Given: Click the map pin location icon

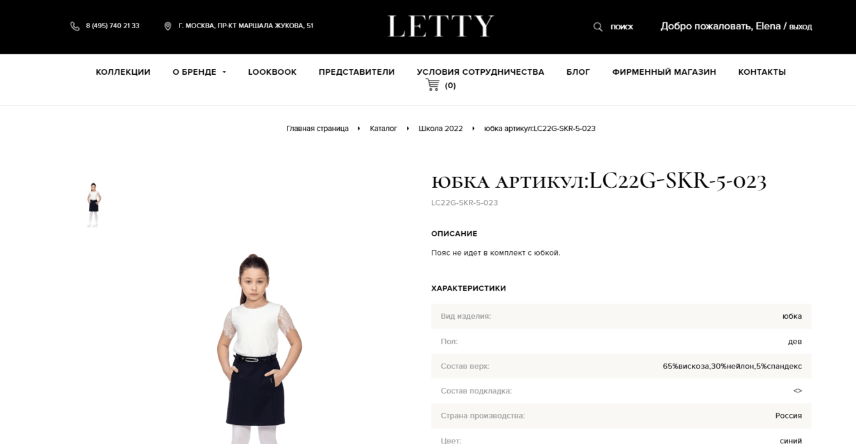Looking at the screenshot, I should [x=168, y=26].
